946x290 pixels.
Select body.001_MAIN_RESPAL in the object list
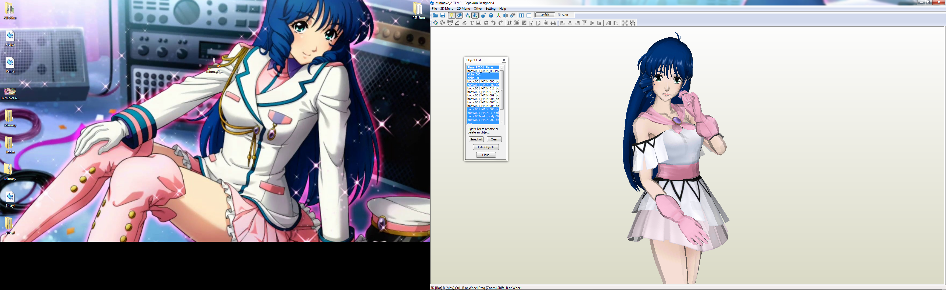pyautogui.click(x=483, y=71)
